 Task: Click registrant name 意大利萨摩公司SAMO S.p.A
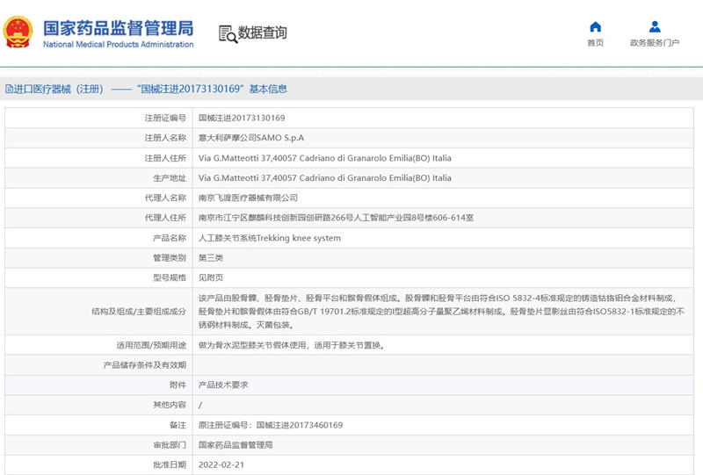tap(251, 138)
